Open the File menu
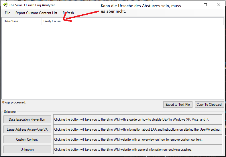 7,13
